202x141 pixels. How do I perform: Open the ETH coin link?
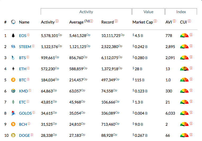tap(23, 69)
